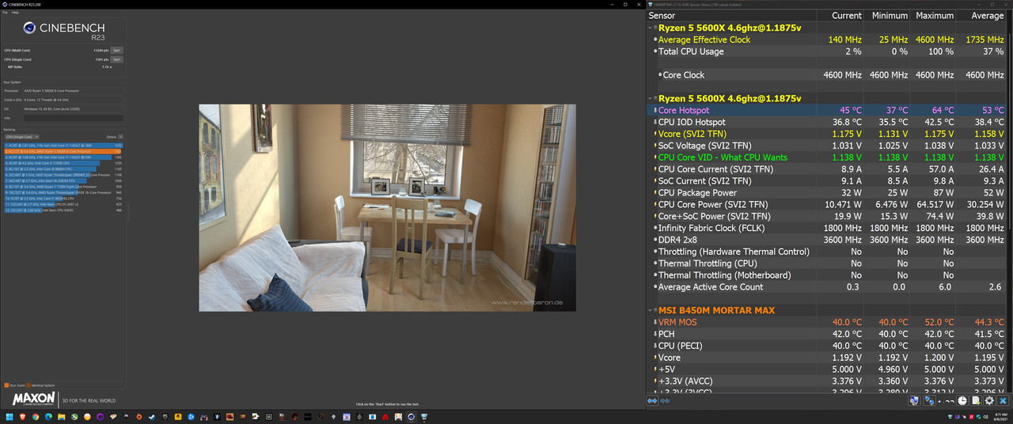This screenshot has width=1013, height=424.
Task: Select Core+SoC Power (SVI2 TFN) row
Action: (829, 216)
